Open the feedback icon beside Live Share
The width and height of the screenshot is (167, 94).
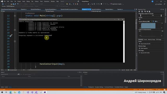click(165, 4)
